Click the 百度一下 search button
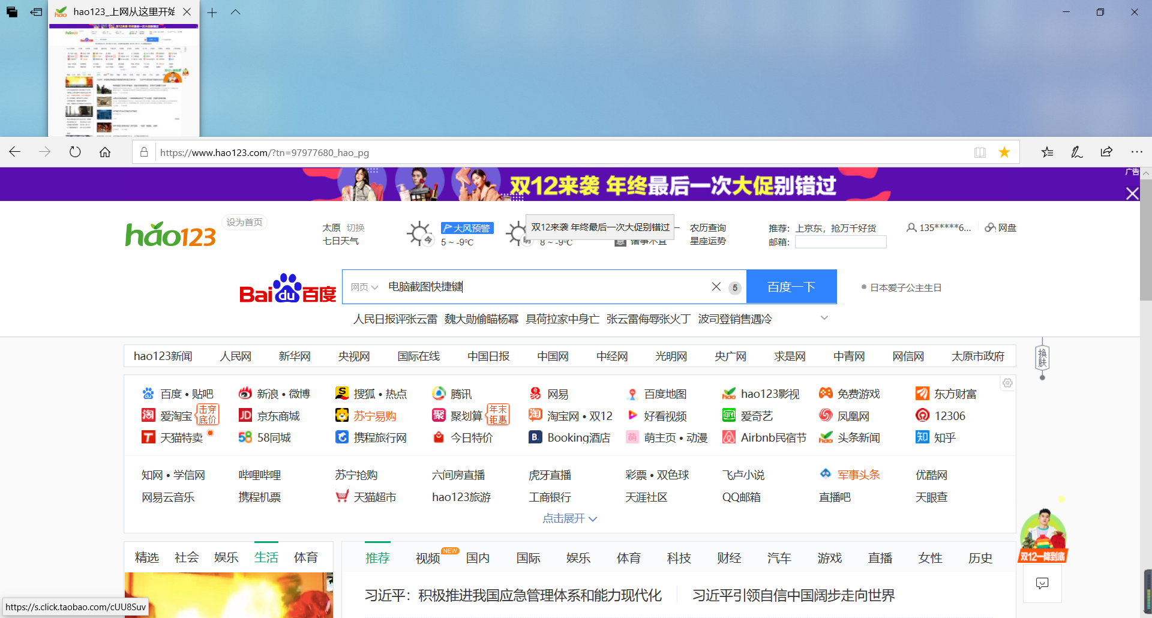 point(791,287)
